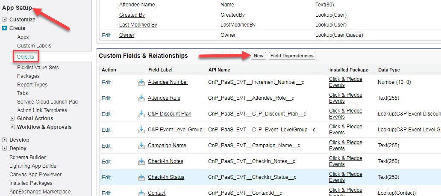Click download icon beside Contact field
The width and height of the screenshot is (441, 196).
point(141,193)
